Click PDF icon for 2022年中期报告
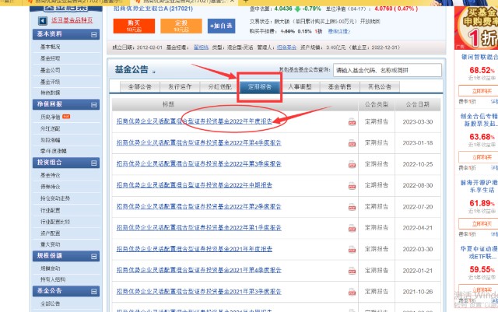The image size is (498, 312). tap(352, 186)
